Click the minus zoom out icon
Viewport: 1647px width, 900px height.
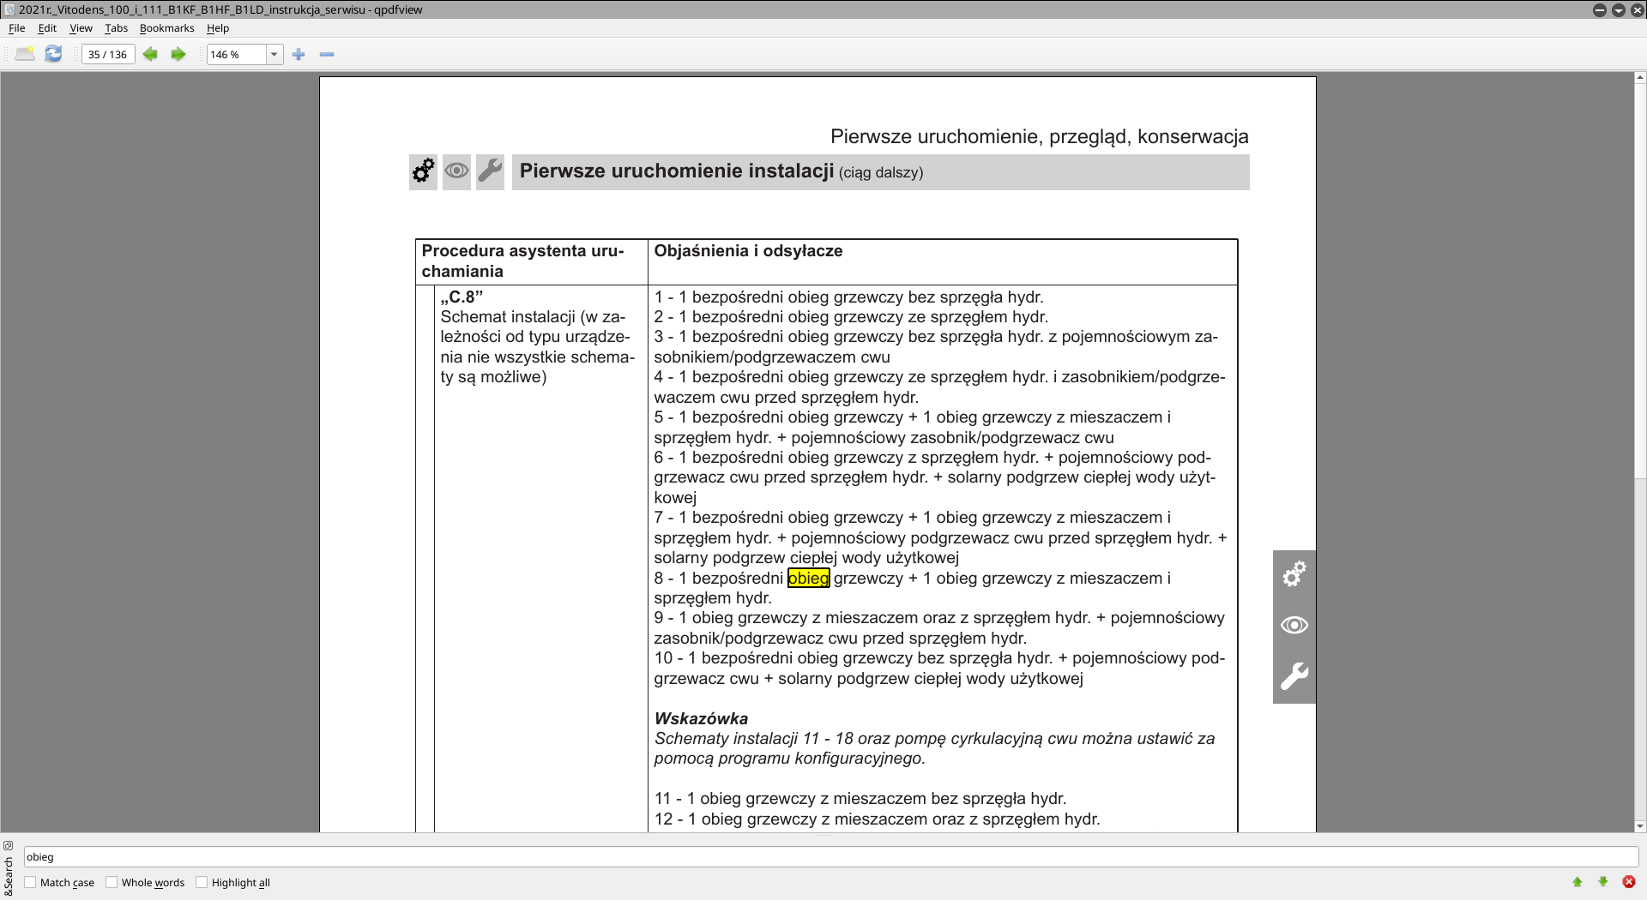point(327,54)
